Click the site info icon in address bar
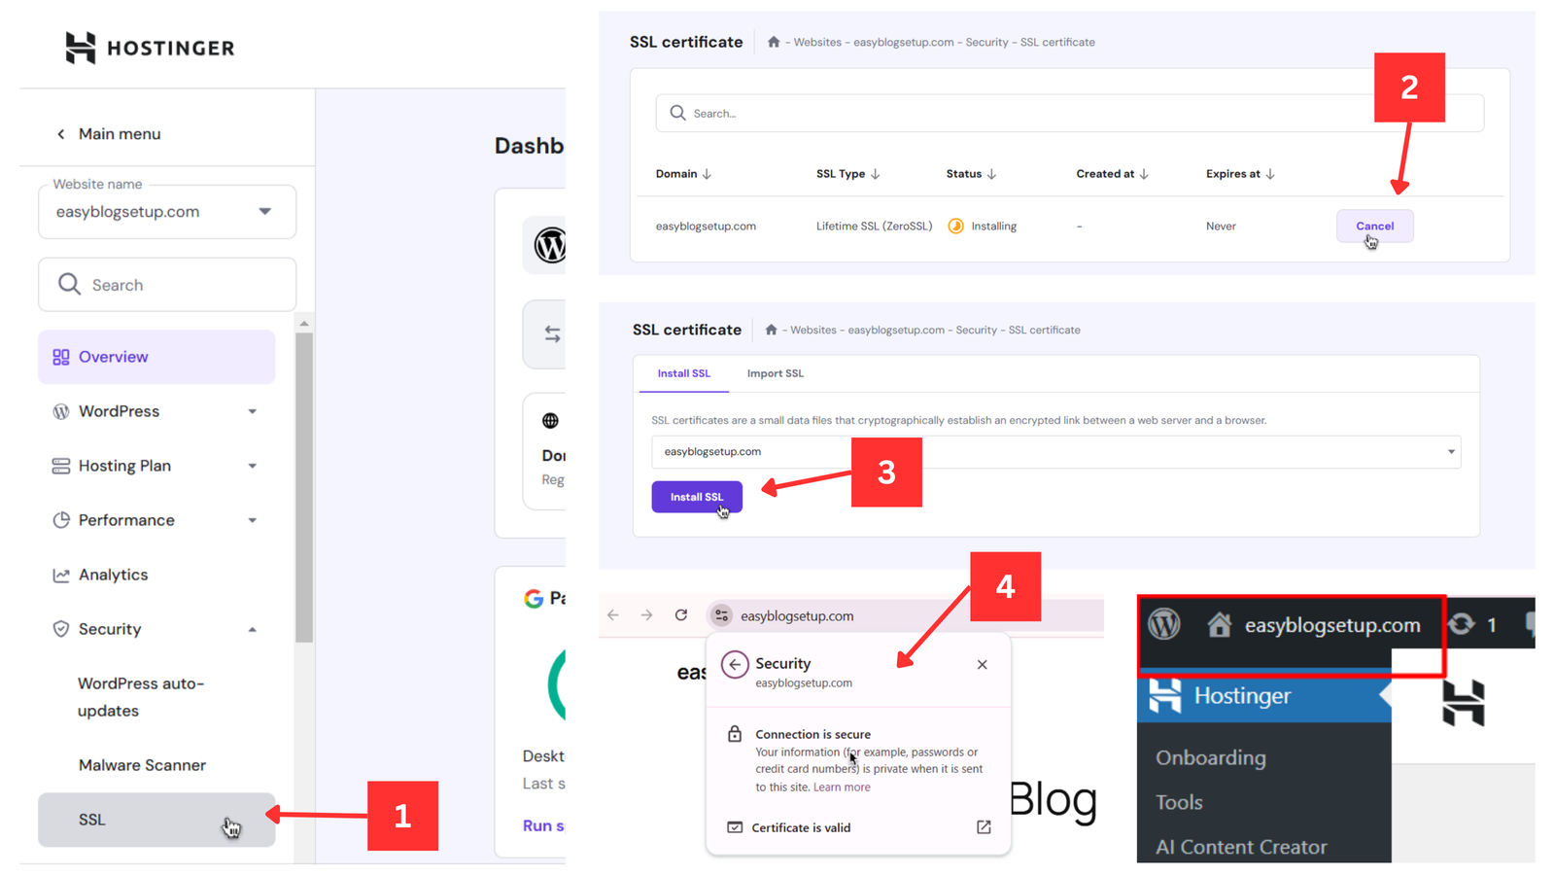The width and height of the screenshot is (1555, 875). point(721,615)
